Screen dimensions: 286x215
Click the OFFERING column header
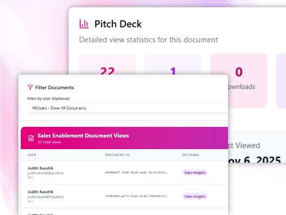pyautogui.click(x=191, y=155)
